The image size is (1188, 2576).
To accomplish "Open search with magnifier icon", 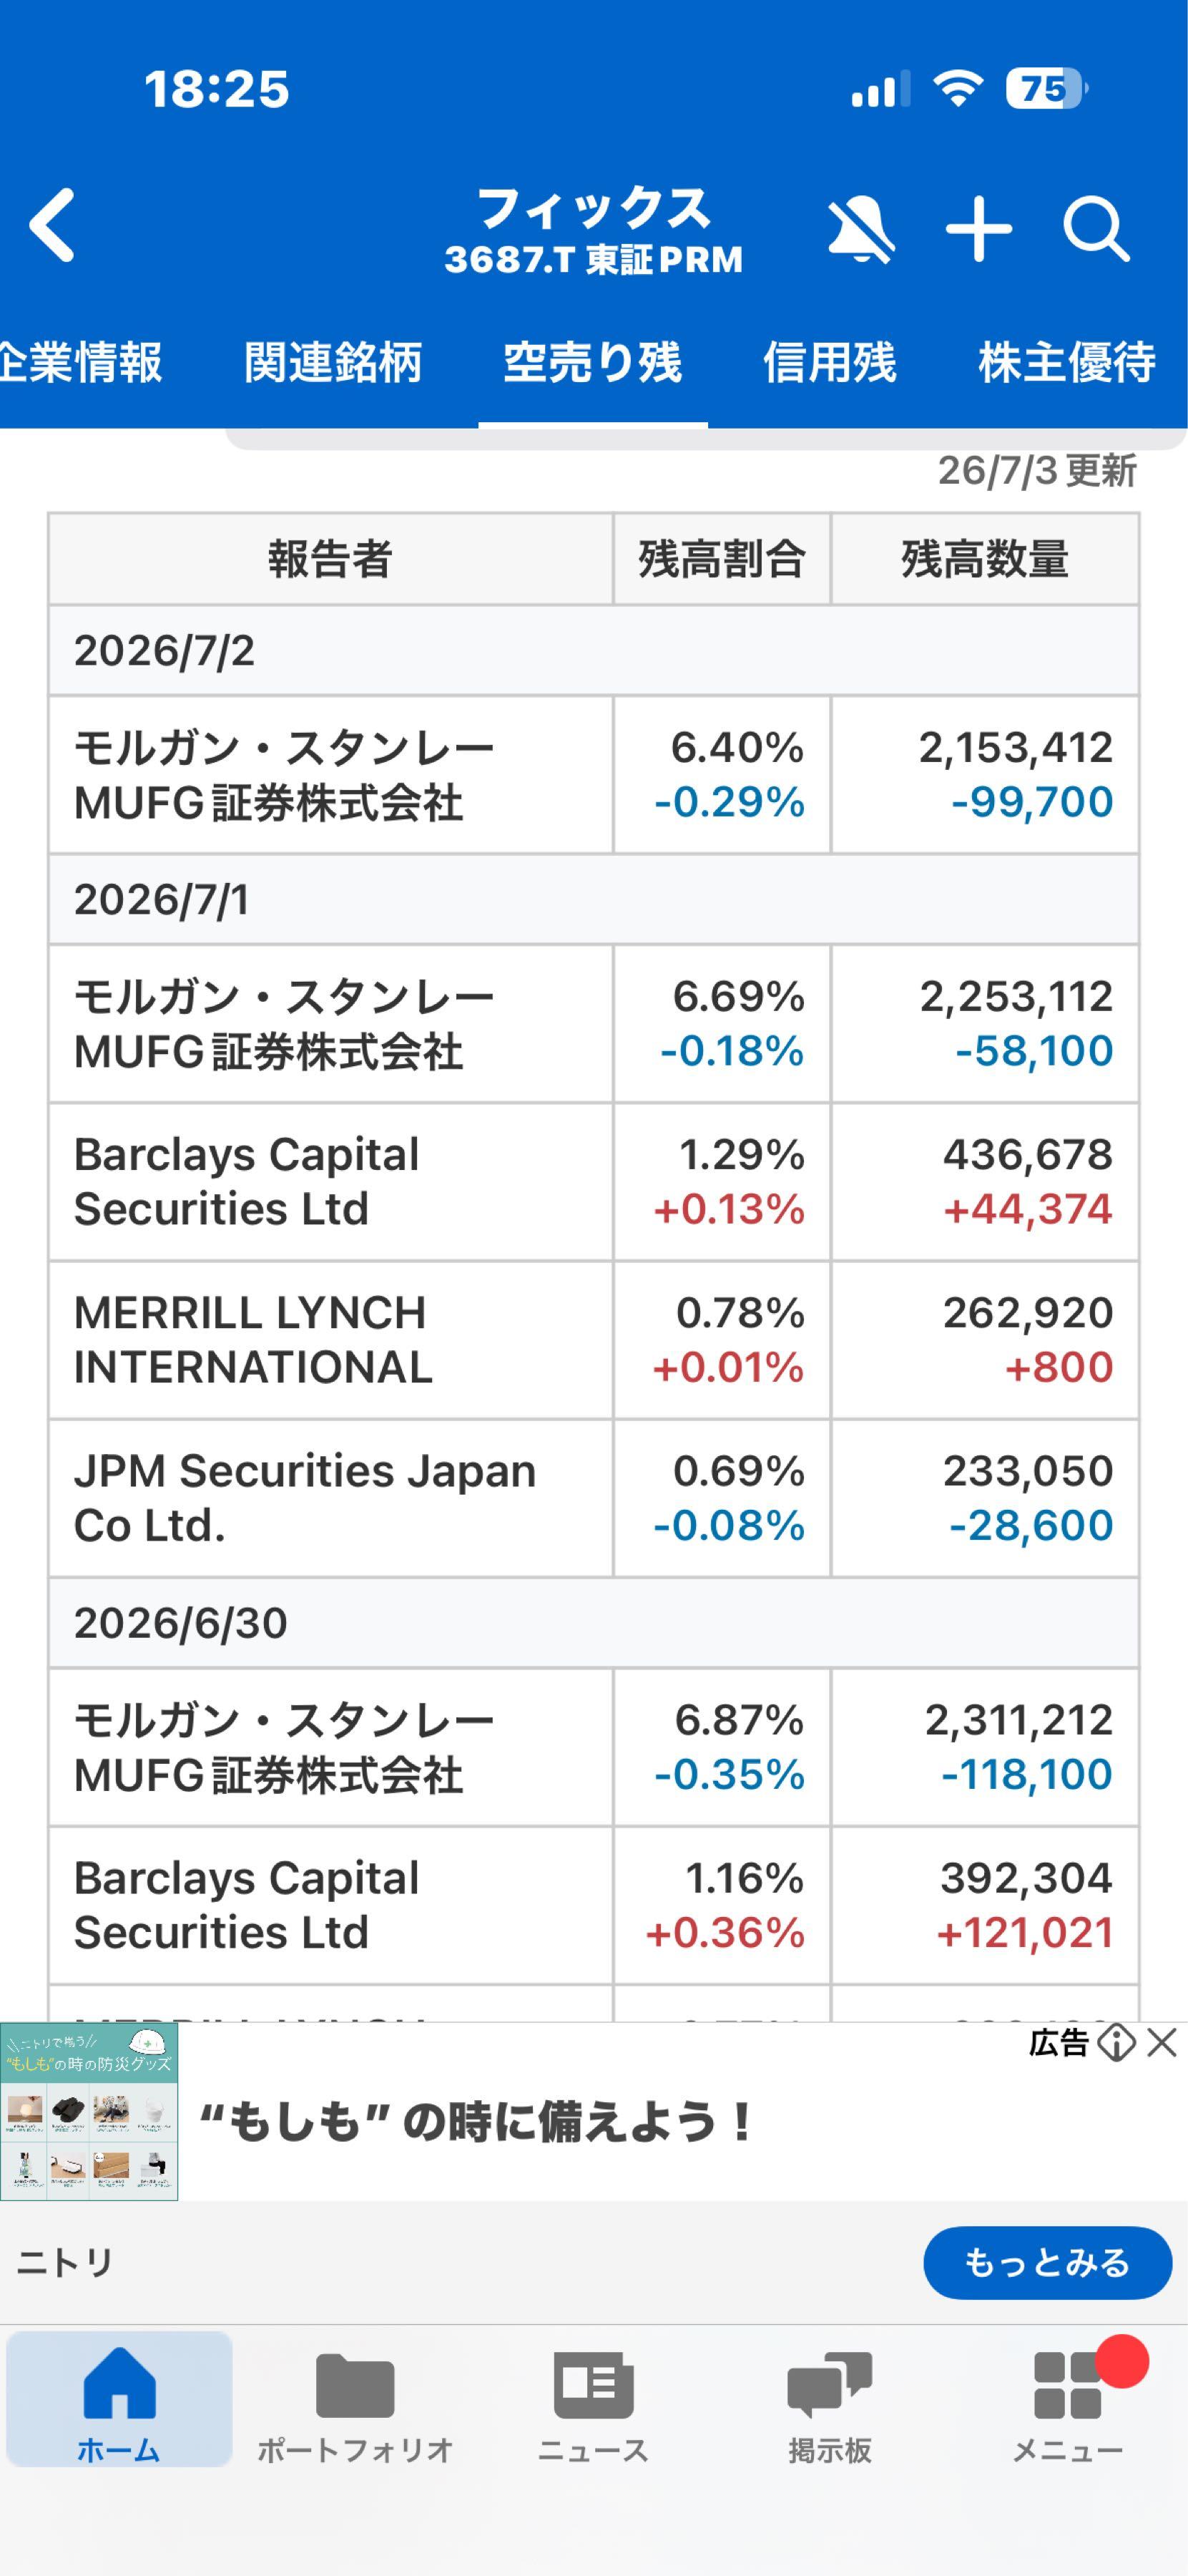I will (x=1096, y=229).
